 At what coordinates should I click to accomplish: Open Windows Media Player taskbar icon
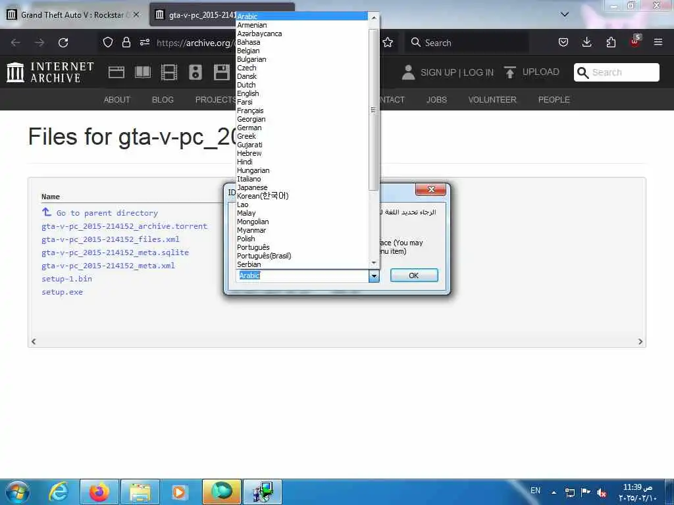click(180, 492)
